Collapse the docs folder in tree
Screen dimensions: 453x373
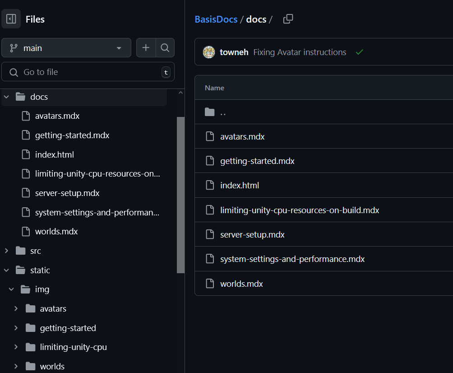coord(7,97)
